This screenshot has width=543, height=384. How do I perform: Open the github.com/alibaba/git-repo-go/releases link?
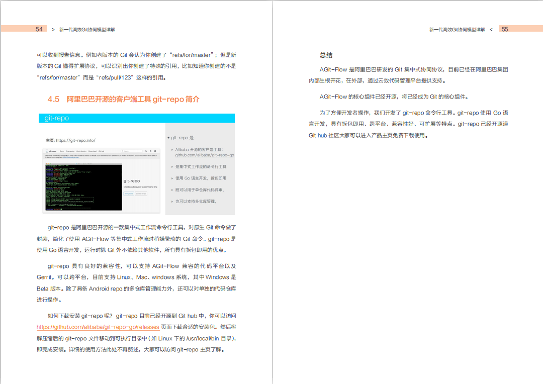pyautogui.click(x=98, y=327)
